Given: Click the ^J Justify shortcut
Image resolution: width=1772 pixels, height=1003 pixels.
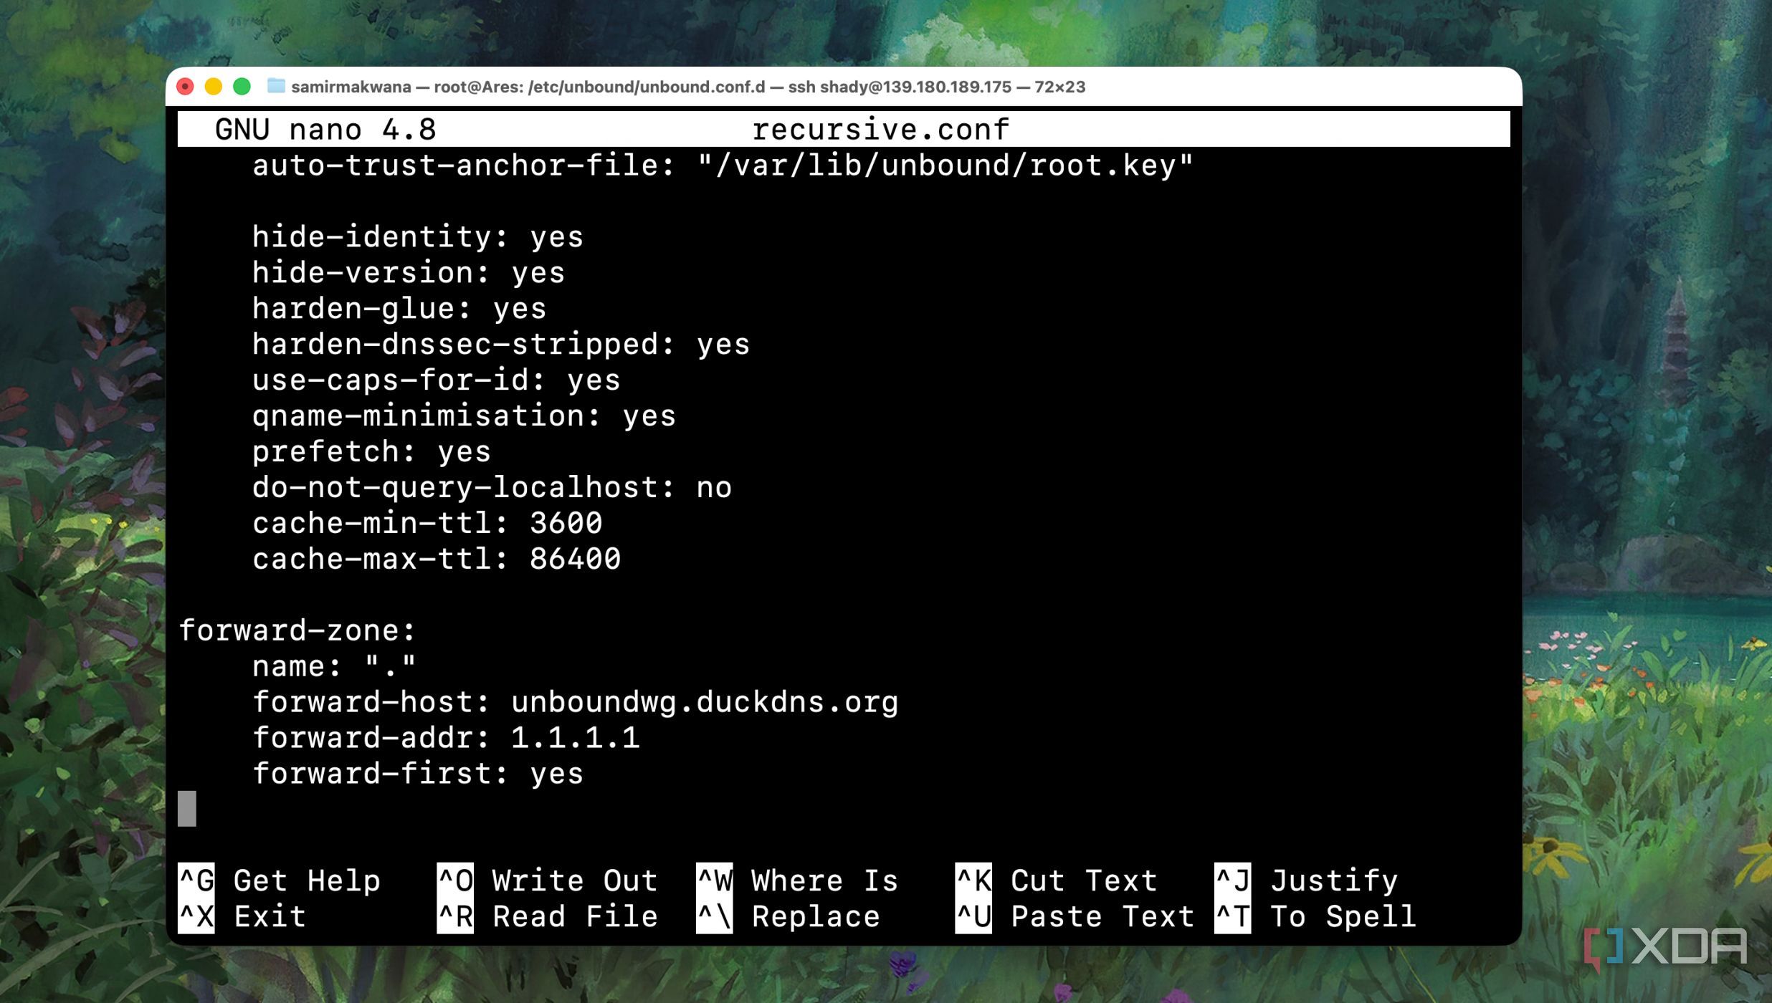Looking at the screenshot, I should point(1306,880).
